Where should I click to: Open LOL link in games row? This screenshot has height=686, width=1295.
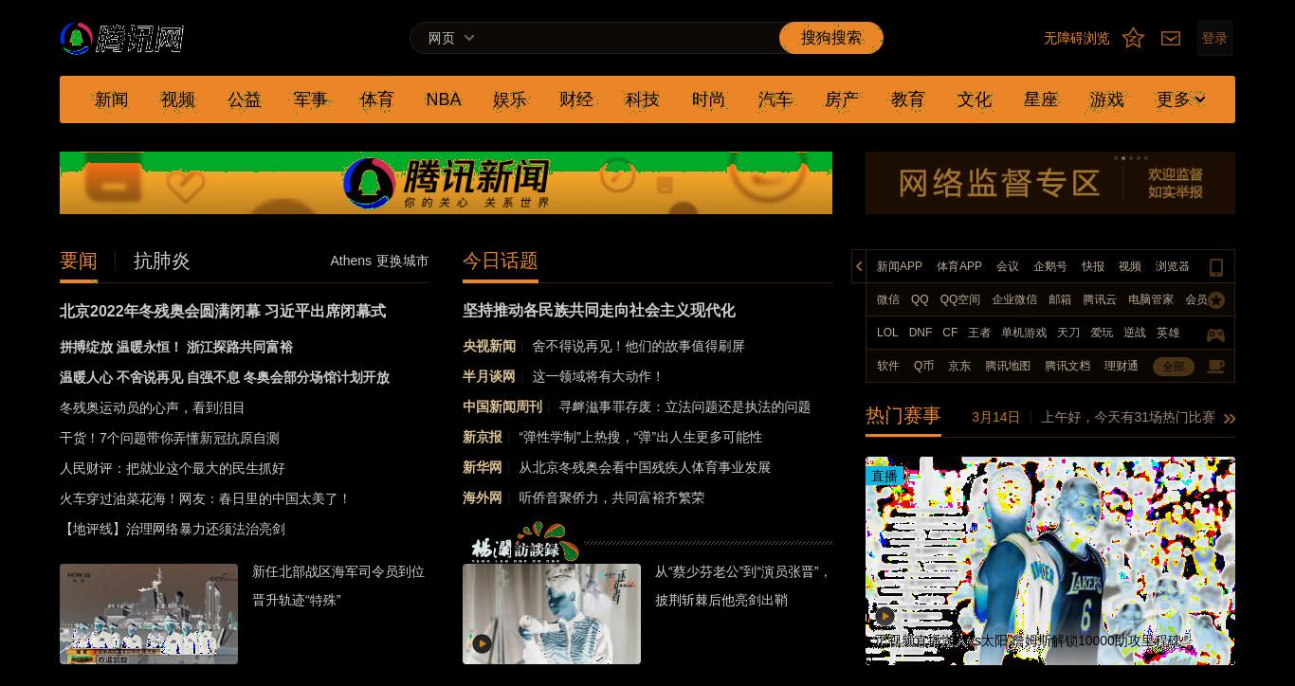tap(887, 333)
